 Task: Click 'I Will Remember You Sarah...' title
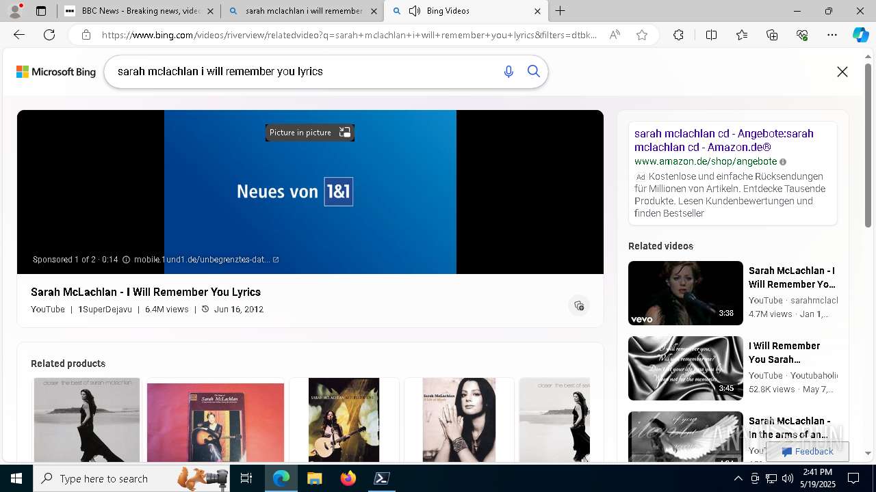[784, 353]
